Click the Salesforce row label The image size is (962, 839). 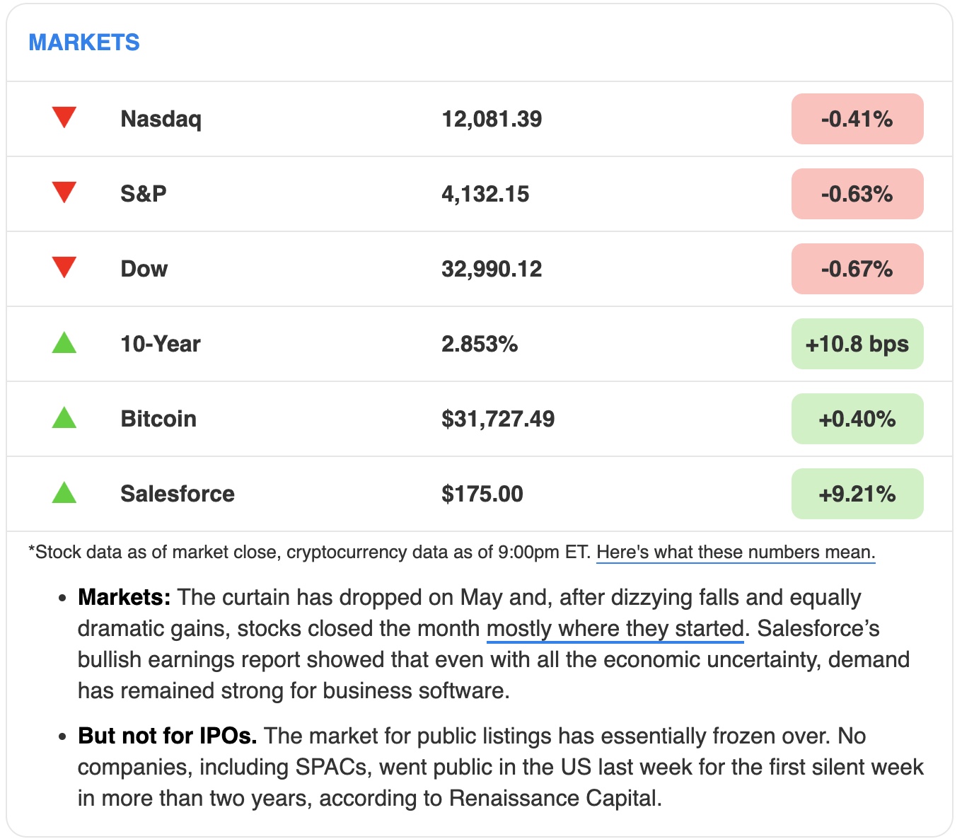[x=178, y=494]
